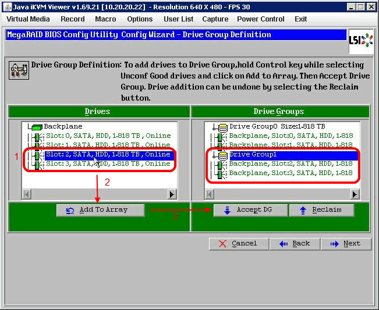This screenshot has height=310, width=379.
Task: Open the Macro menu
Action: click(105, 19)
